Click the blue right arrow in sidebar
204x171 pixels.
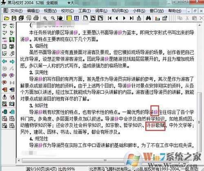12,61
